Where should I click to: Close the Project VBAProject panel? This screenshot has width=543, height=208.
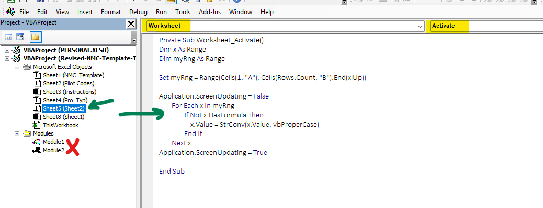click(x=131, y=23)
